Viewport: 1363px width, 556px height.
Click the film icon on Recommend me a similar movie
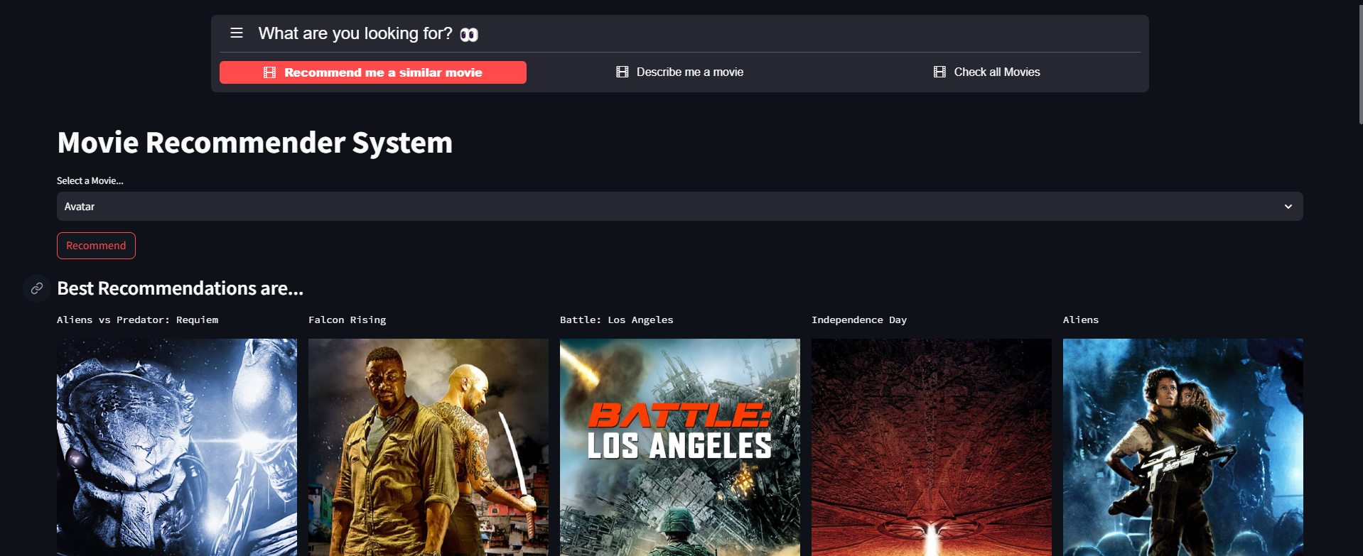269,72
